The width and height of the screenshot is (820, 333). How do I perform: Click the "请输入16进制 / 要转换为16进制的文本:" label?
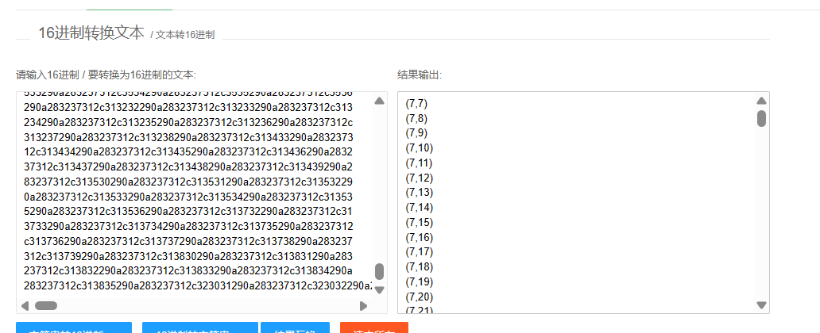[x=106, y=75]
